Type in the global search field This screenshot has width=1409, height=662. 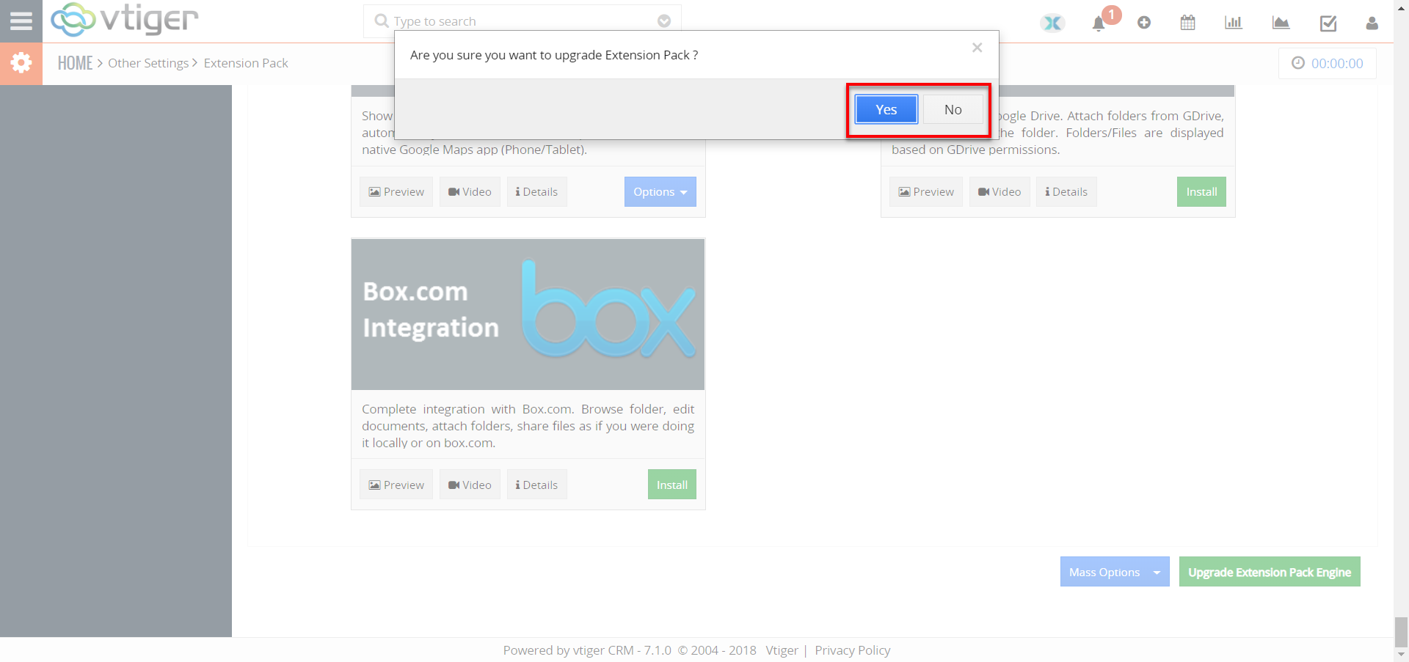(522, 21)
